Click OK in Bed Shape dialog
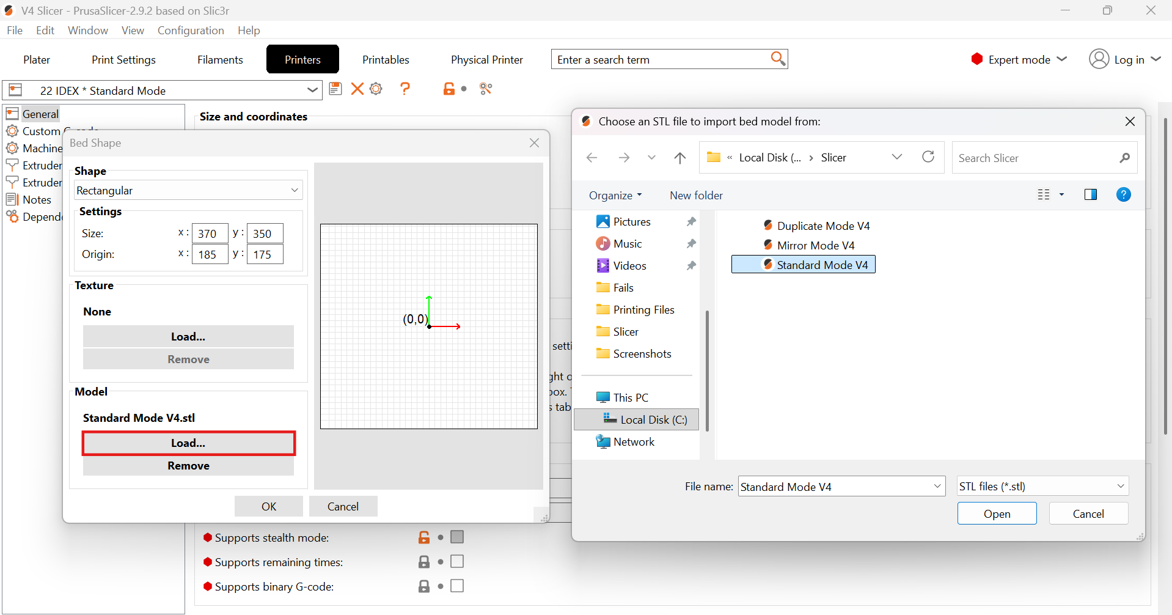 269,506
